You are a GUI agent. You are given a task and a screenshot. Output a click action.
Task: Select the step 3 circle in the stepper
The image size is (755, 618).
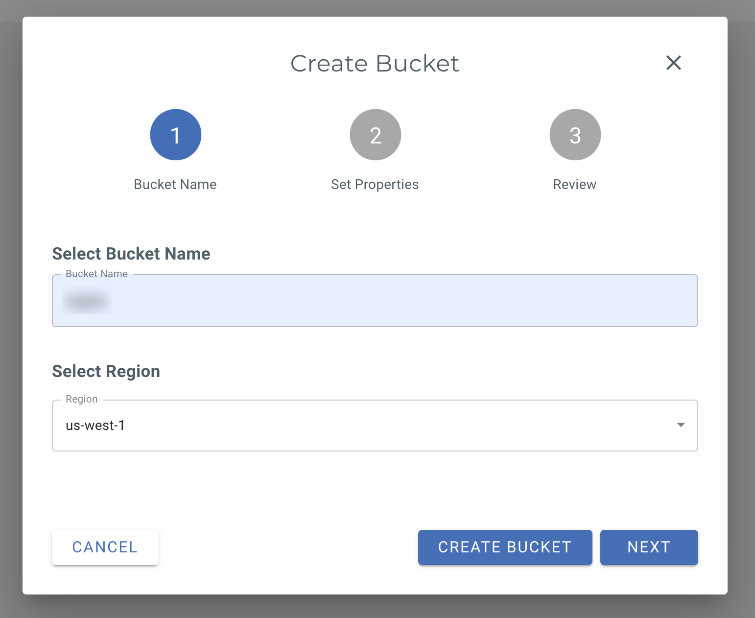(x=575, y=135)
